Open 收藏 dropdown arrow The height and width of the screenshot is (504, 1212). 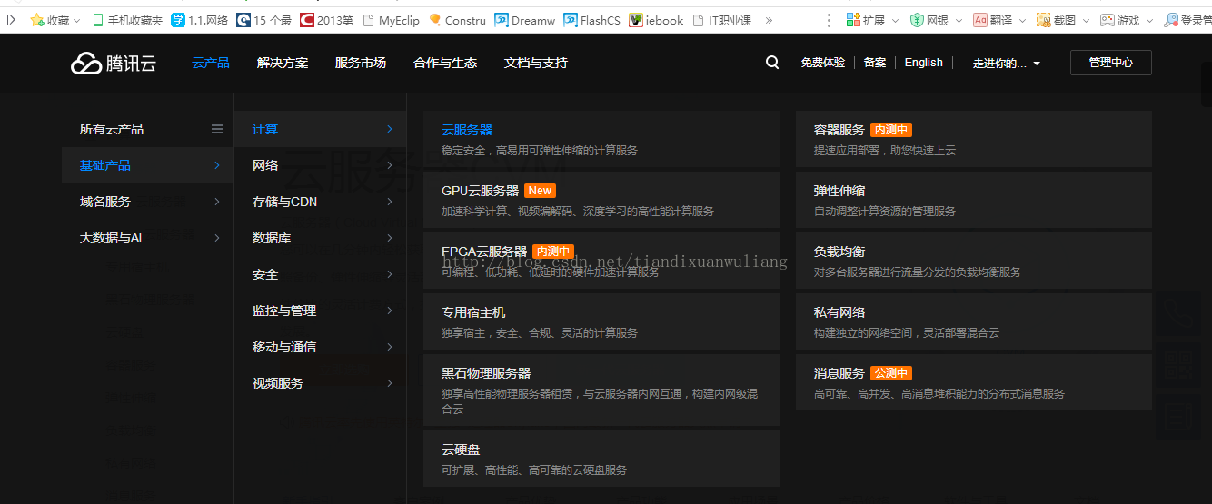tap(76, 21)
